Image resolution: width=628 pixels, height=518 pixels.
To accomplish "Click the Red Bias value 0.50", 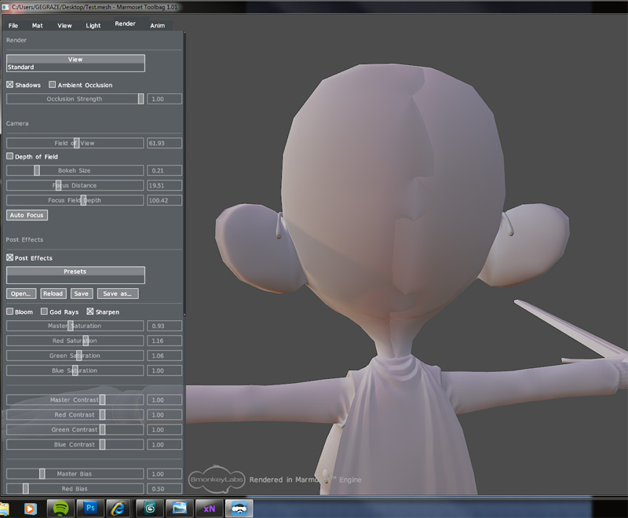I will [164, 489].
